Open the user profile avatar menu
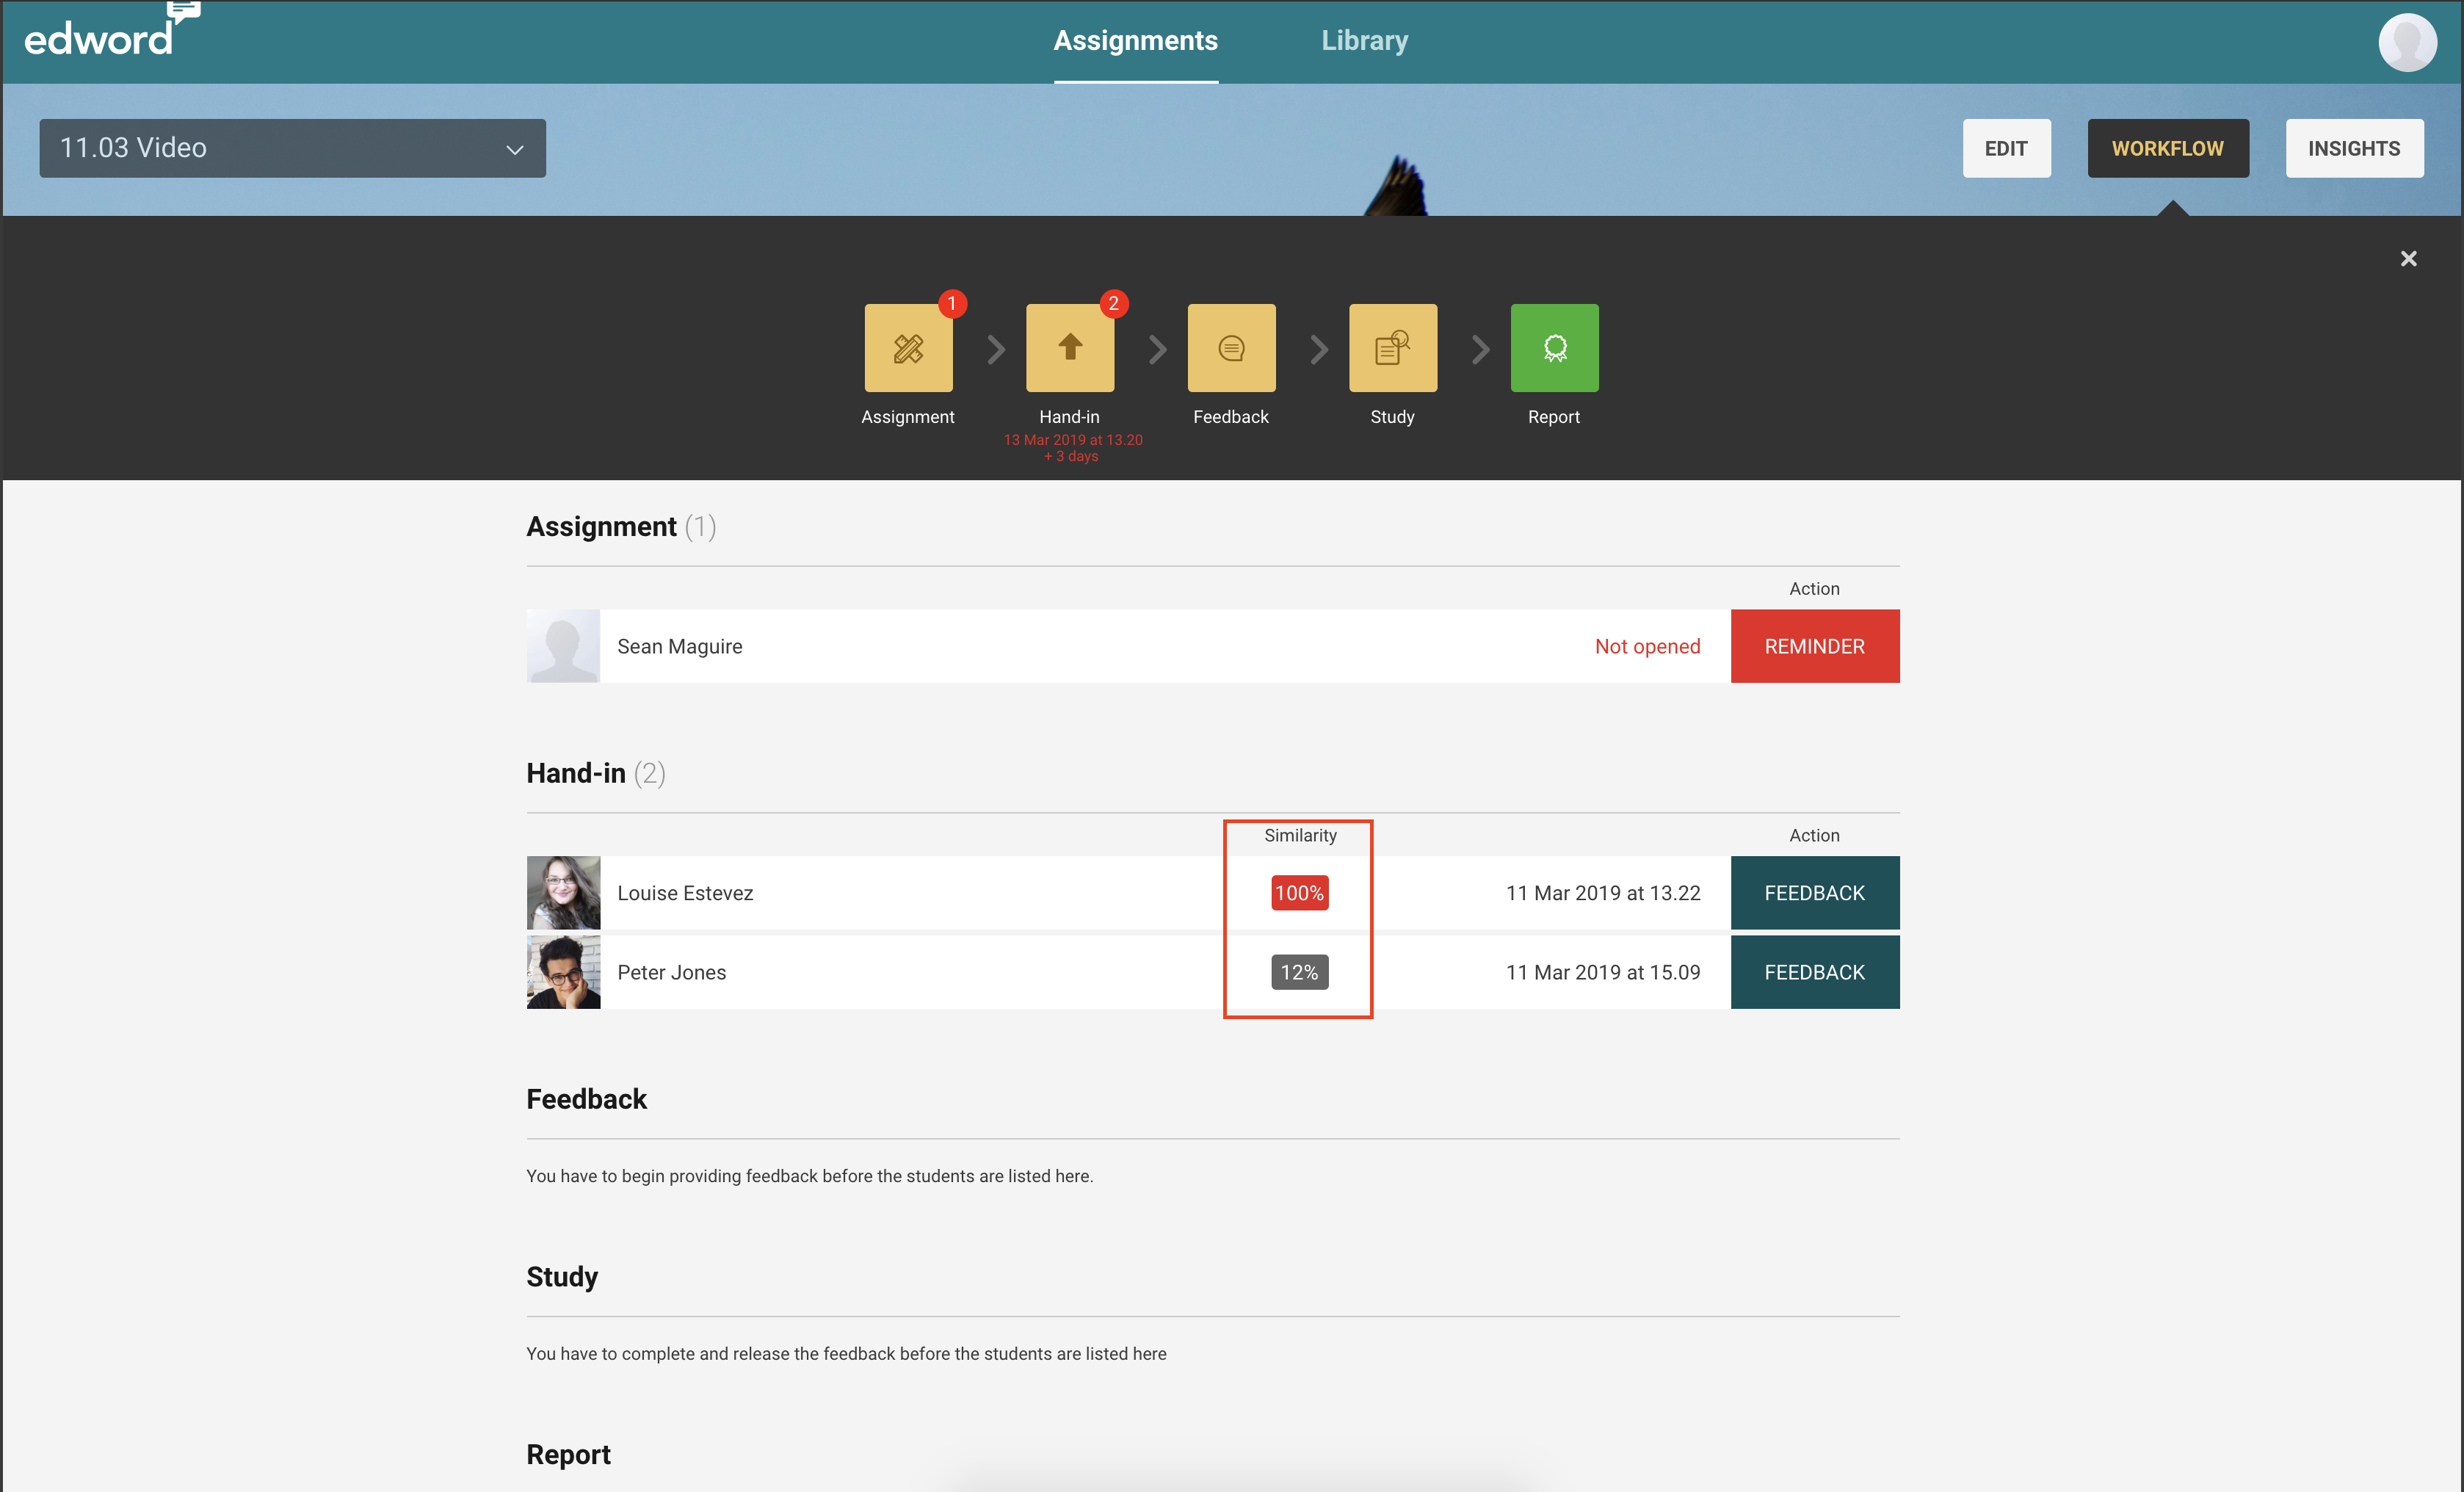 2407,42
